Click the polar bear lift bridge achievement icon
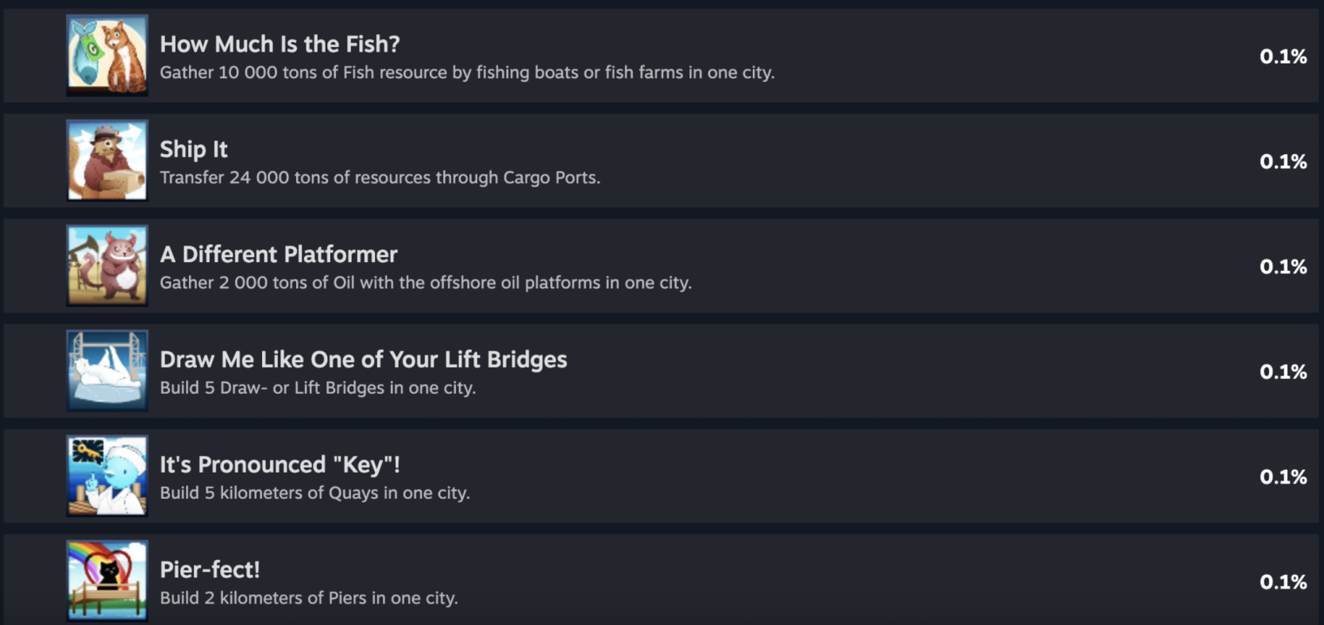Viewport: 1324px width, 625px height. 106,370
